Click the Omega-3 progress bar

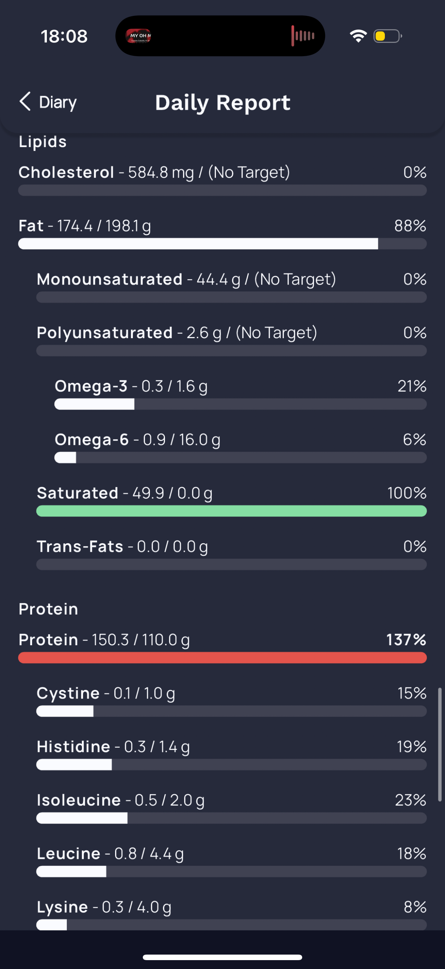tap(240, 404)
